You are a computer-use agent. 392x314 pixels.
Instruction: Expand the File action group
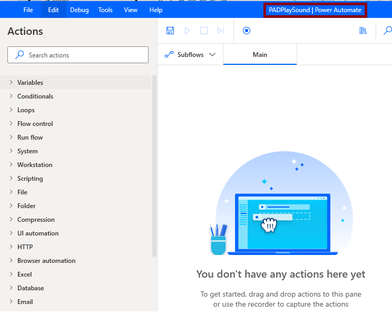pos(75,192)
